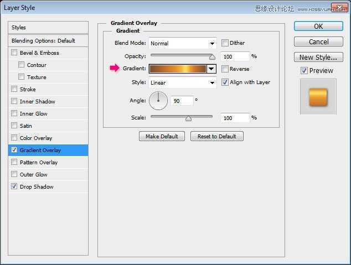
Task: Enable the Inner Shadow checkbox
Action: 14,101
